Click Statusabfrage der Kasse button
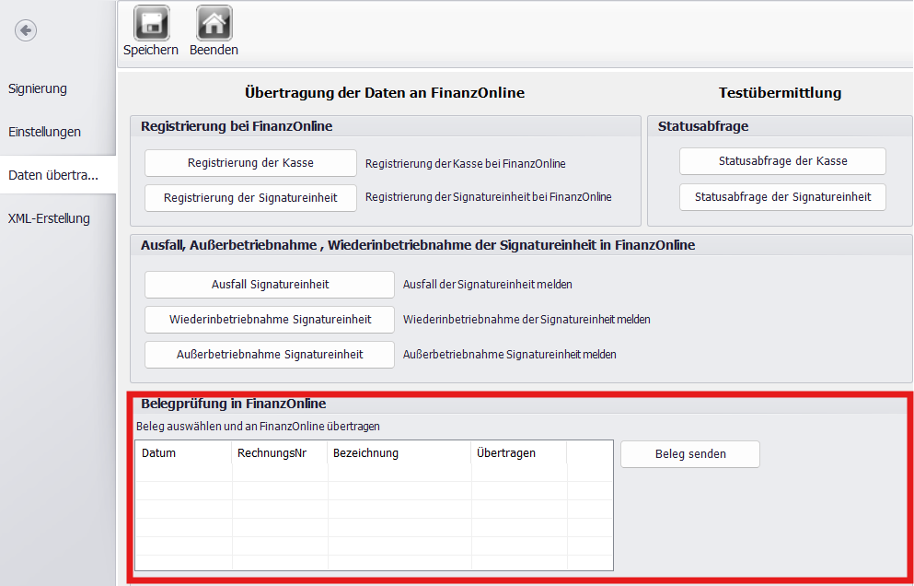The image size is (914, 586). tap(782, 161)
